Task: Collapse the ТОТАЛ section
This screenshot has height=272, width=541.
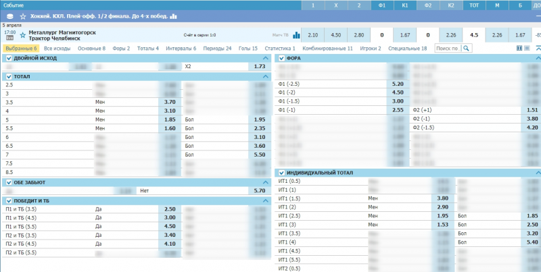Action: coord(266,77)
